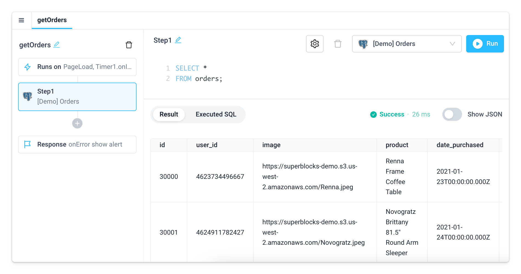Image resolution: width=521 pixels, height=274 pixels.
Task: Open the hamburger navigation menu
Action: [x=21, y=20]
